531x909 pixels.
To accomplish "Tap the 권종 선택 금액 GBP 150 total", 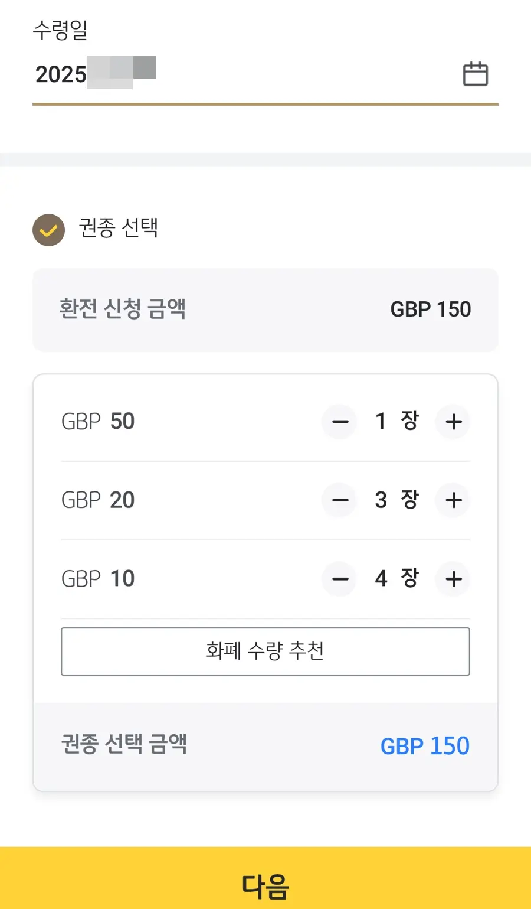I will click(x=425, y=746).
